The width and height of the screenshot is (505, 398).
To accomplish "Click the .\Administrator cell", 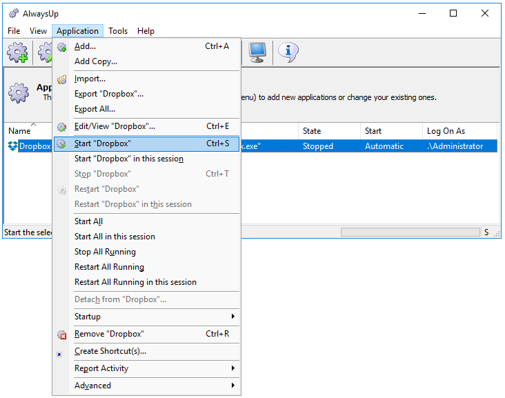I will click(x=455, y=146).
